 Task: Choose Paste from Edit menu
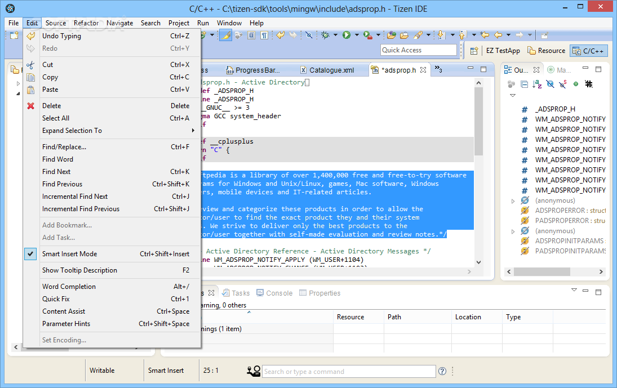tap(112, 89)
